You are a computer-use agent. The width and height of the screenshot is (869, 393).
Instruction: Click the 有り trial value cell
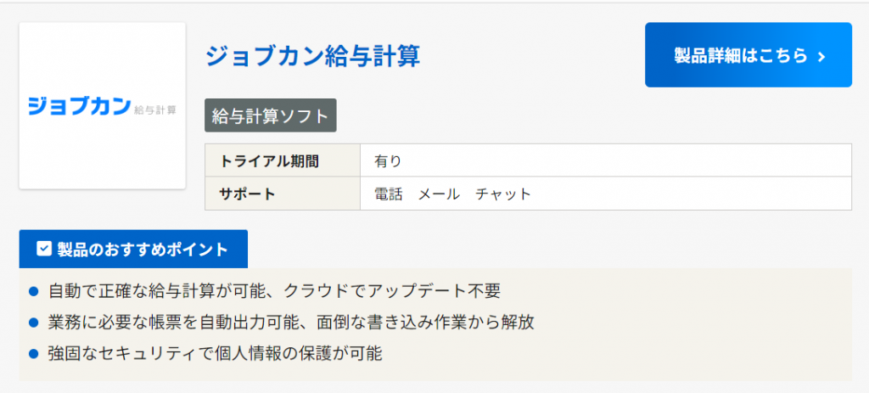point(388,160)
